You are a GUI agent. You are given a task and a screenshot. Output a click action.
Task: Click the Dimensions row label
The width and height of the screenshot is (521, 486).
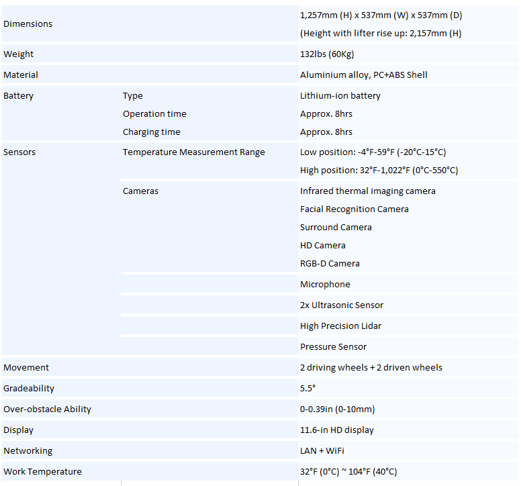(28, 24)
